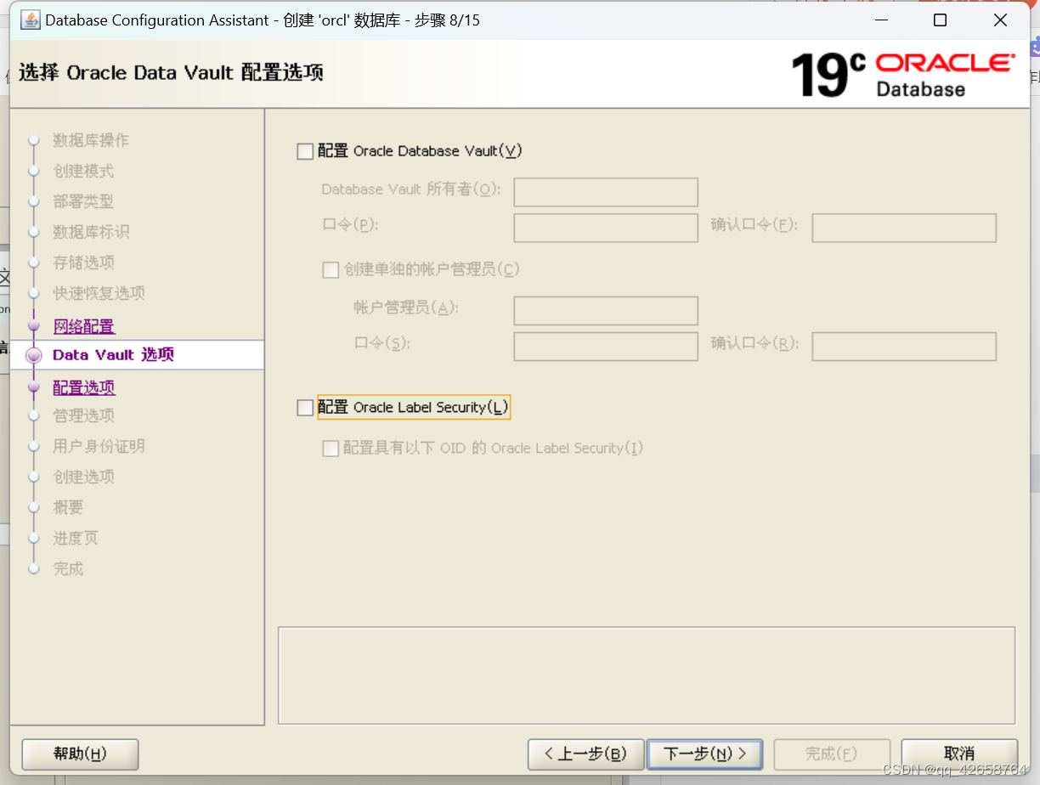This screenshot has width=1040, height=785.
Task: Click the 网络配置 step marker dot
Action: (34, 325)
